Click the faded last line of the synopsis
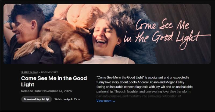The width and height of the screenshot is (215, 112). (139, 96)
